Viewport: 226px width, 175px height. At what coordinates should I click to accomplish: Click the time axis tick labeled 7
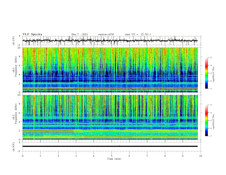147,156
